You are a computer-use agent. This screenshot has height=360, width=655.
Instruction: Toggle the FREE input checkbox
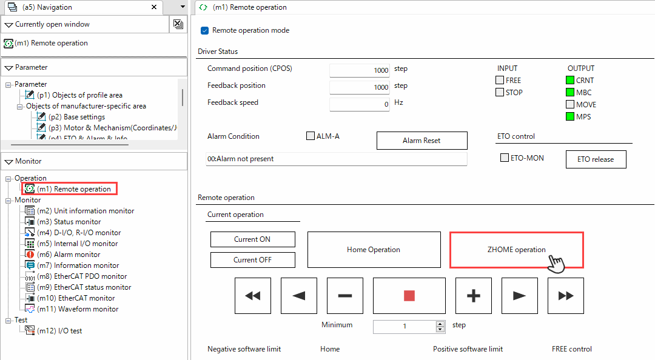(x=500, y=80)
